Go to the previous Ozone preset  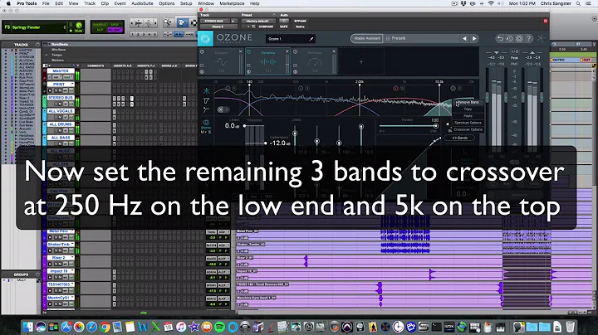click(464, 38)
